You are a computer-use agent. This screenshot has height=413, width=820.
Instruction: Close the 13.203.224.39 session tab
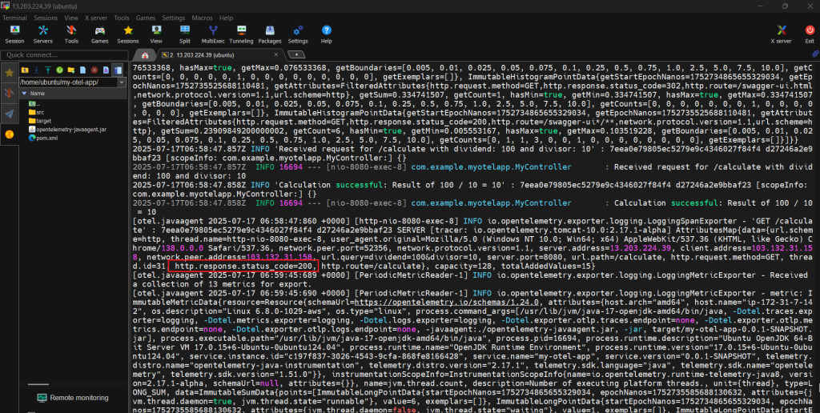click(x=276, y=55)
